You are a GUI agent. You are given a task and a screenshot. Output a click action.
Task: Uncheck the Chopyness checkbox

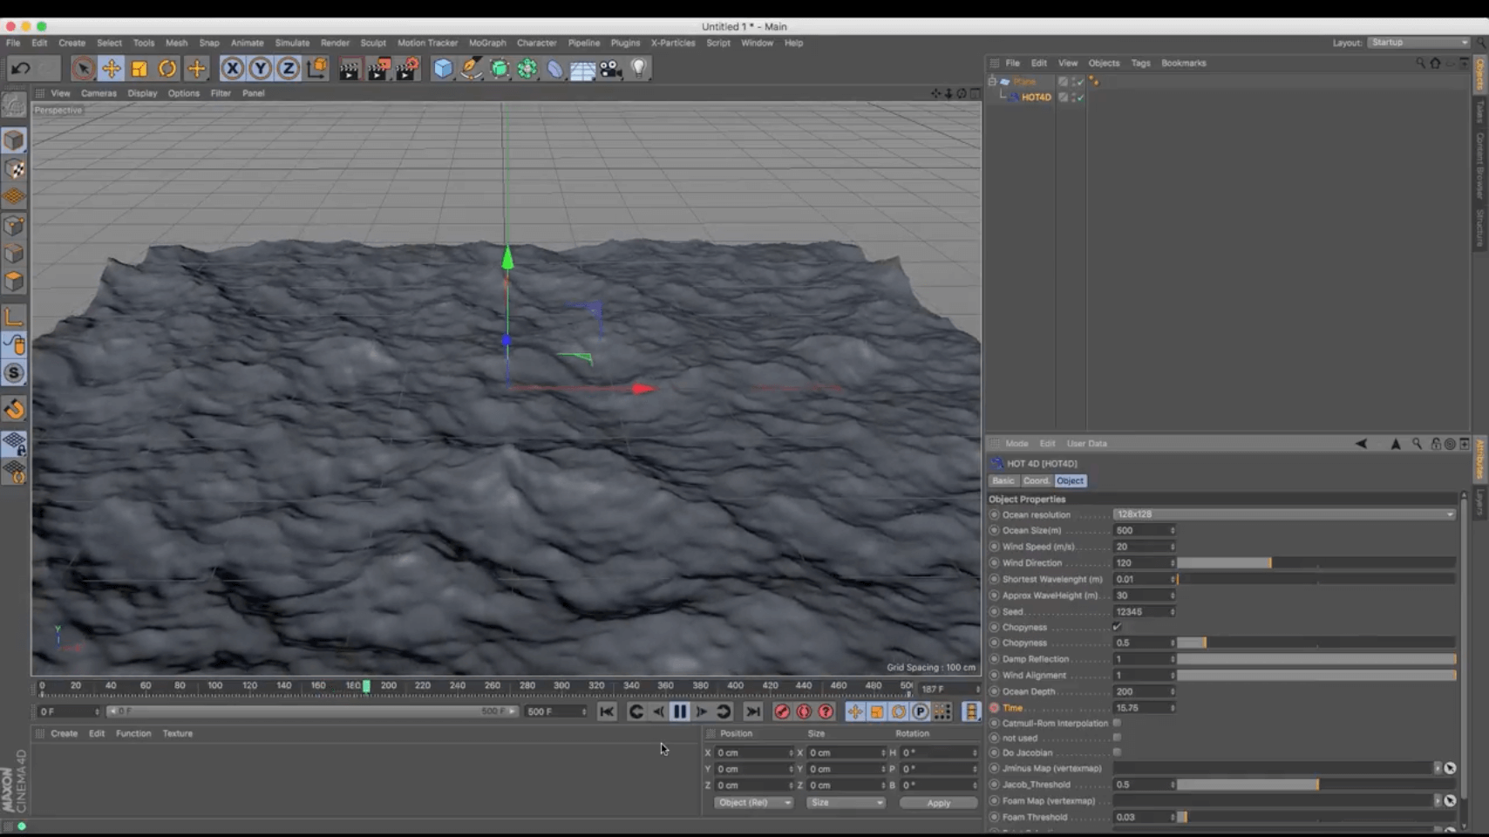coord(1117,627)
